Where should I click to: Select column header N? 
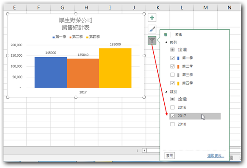coord(229,7)
